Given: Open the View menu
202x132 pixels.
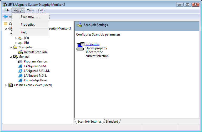Looking at the screenshot, I should point(30,10).
